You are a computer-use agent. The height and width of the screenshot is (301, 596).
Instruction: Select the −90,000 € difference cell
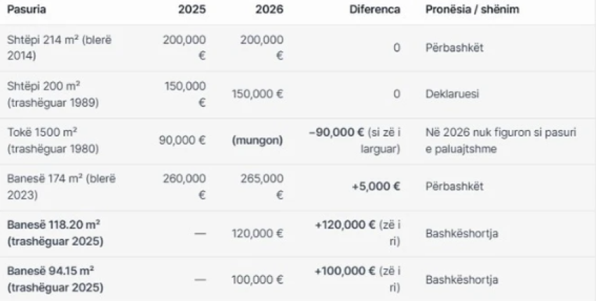[x=355, y=140]
